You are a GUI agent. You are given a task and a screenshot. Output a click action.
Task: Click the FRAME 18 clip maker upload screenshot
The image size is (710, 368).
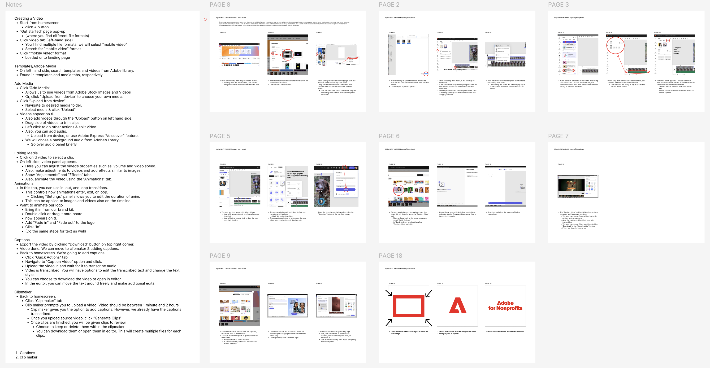click(288, 306)
